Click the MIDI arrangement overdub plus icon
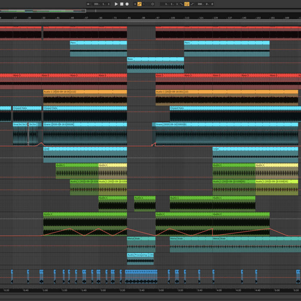The height and width of the screenshot is (301, 301). click(x=135, y=4)
